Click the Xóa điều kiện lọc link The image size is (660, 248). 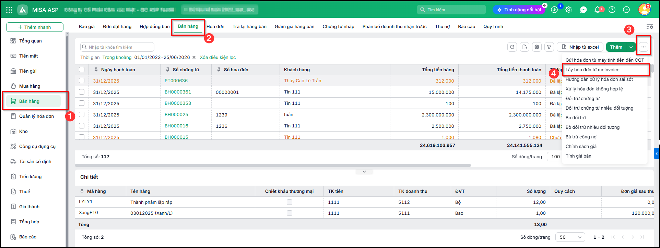(218, 57)
